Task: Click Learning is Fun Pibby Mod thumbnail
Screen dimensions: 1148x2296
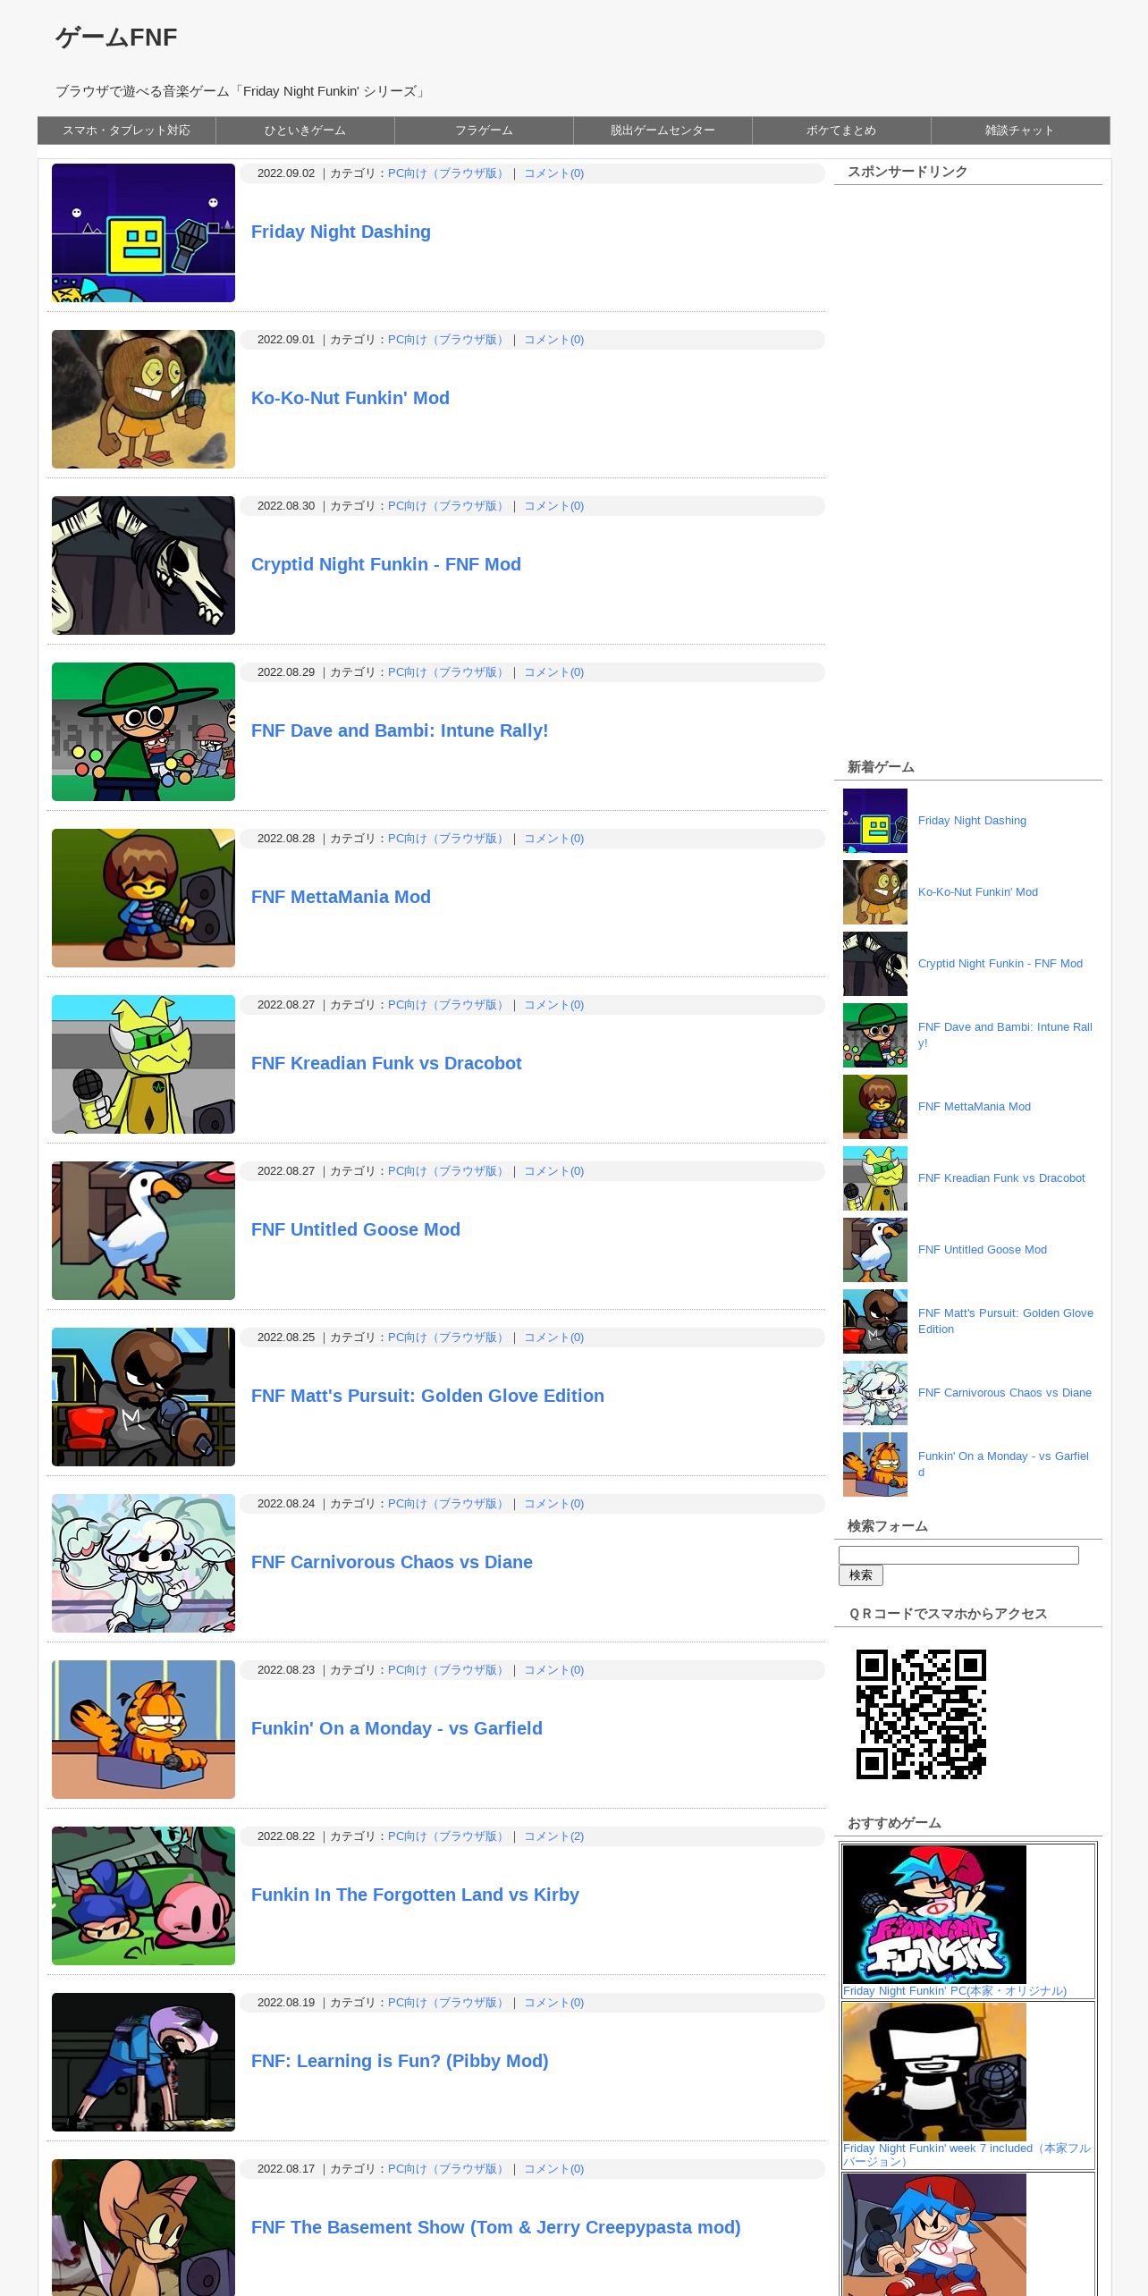Action: 143,2062
